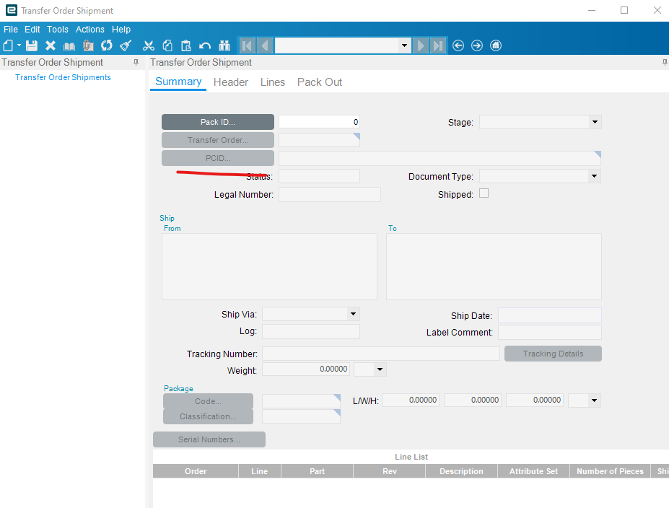Open the Actions menu

90,30
